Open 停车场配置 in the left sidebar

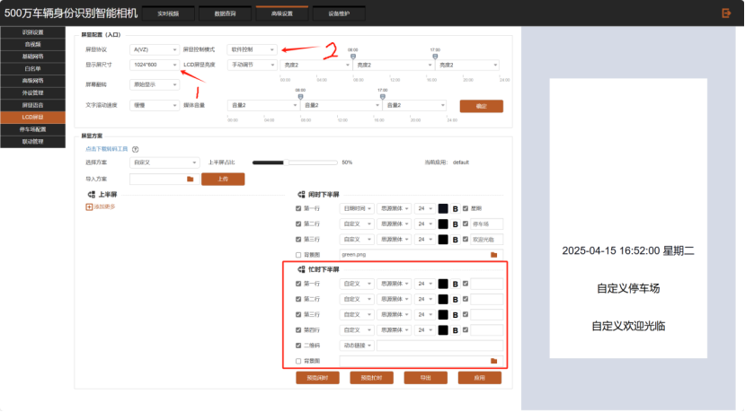tap(32, 129)
